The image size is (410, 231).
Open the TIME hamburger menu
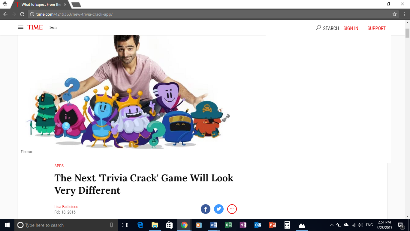[x=21, y=27]
